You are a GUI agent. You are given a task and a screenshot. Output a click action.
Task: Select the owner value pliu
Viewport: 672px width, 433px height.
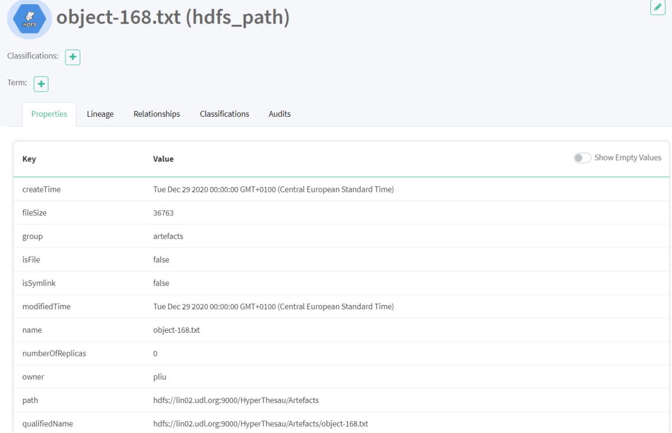click(x=161, y=376)
